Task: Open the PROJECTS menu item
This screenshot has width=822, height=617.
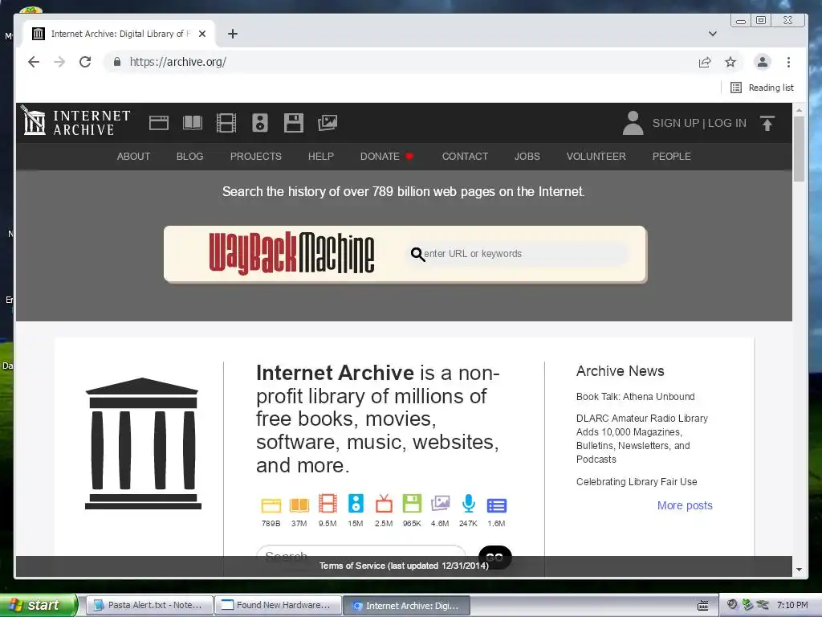Action: pyautogui.click(x=256, y=157)
